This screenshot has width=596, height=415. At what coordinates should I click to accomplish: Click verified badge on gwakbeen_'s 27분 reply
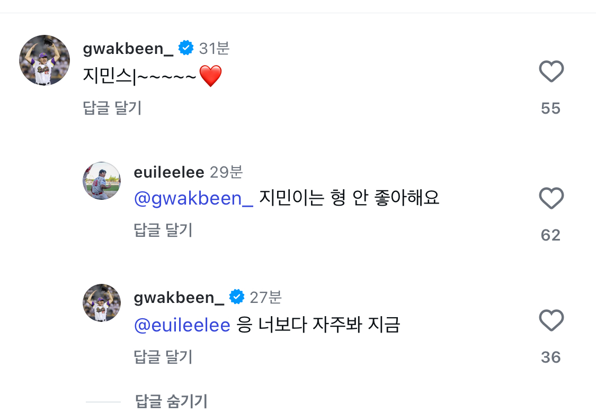[237, 297]
